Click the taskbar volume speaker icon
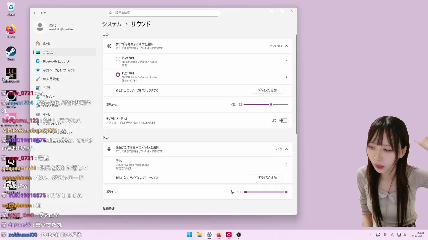This screenshot has height=240, width=428. point(404,235)
